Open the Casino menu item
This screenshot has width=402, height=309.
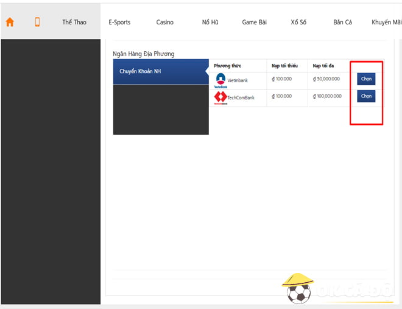pos(164,23)
